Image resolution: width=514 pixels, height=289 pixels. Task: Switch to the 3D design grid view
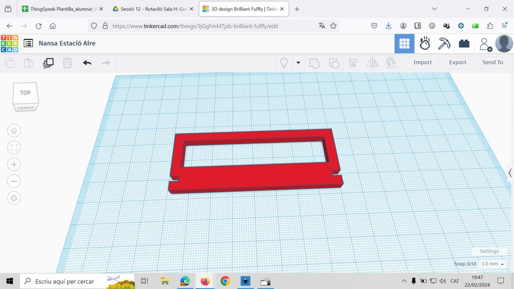[404, 44]
